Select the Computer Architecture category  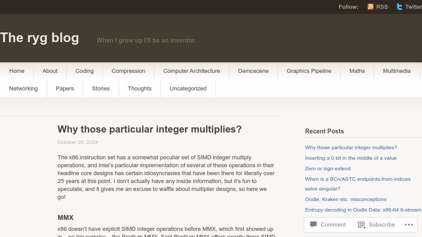pyautogui.click(x=191, y=71)
